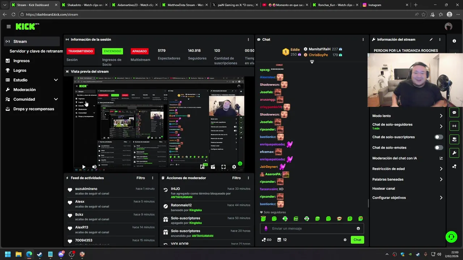Insert the first green angel emote
This screenshot has width=463, height=260.
tap(263, 218)
